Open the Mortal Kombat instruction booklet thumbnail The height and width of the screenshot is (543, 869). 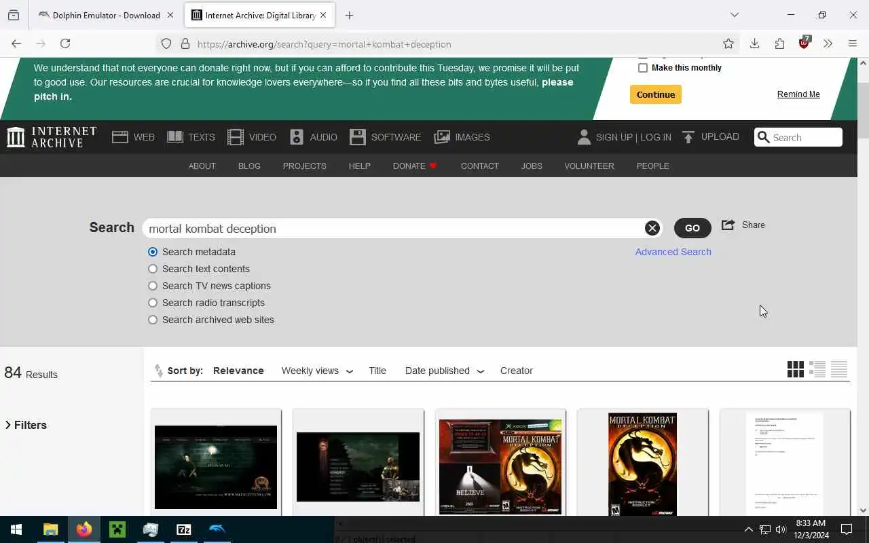coord(642,464)
